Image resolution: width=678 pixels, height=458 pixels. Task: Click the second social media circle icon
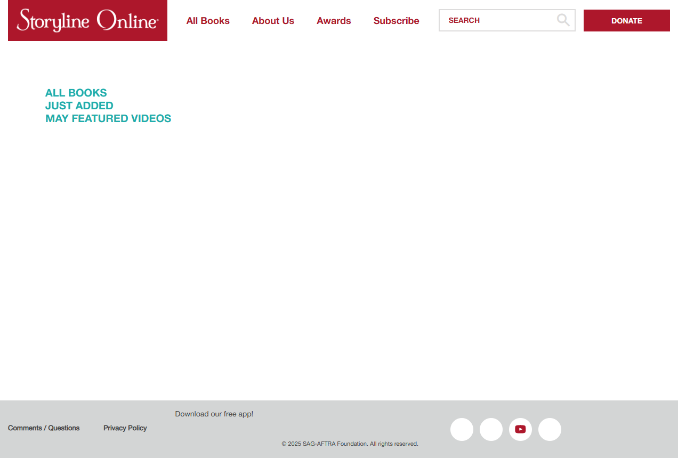tap(491, 429)
